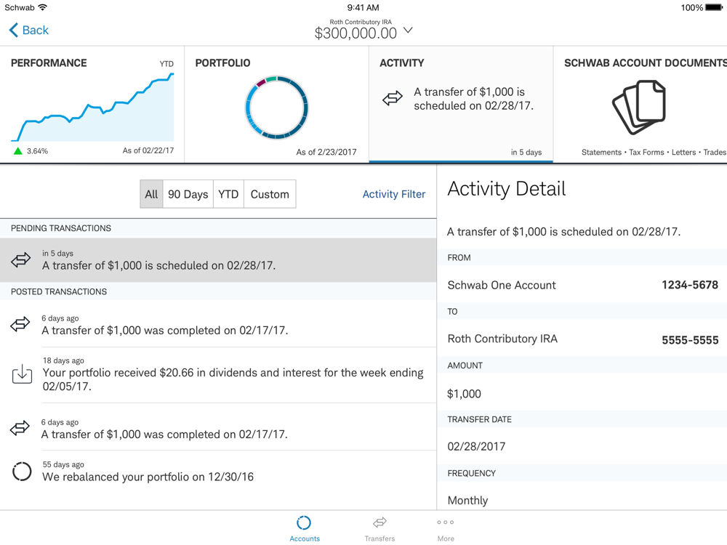Viewport: 727px width, 545px height.
Task: Select the YTD range filter
Action: (228, 194)
